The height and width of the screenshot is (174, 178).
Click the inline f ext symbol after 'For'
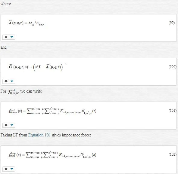point(14,92)
